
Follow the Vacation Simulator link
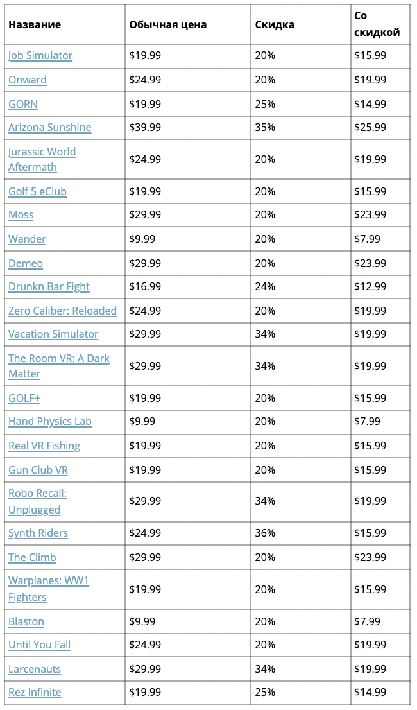(x=53, y=334)
